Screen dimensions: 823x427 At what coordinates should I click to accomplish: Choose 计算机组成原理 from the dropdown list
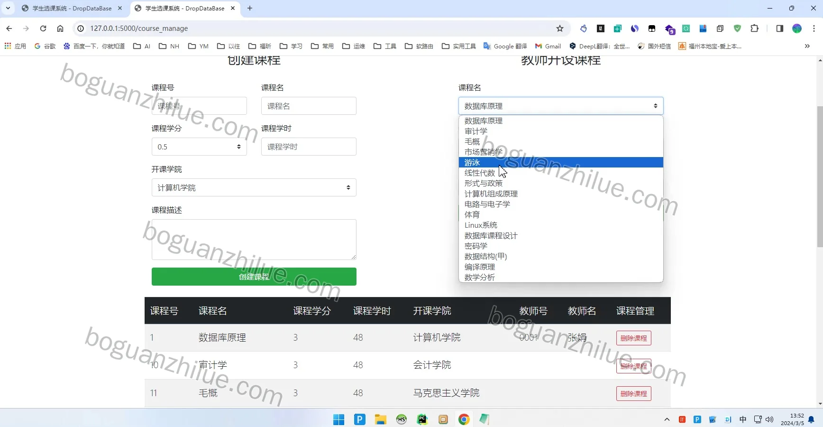[x=561, y=194]
